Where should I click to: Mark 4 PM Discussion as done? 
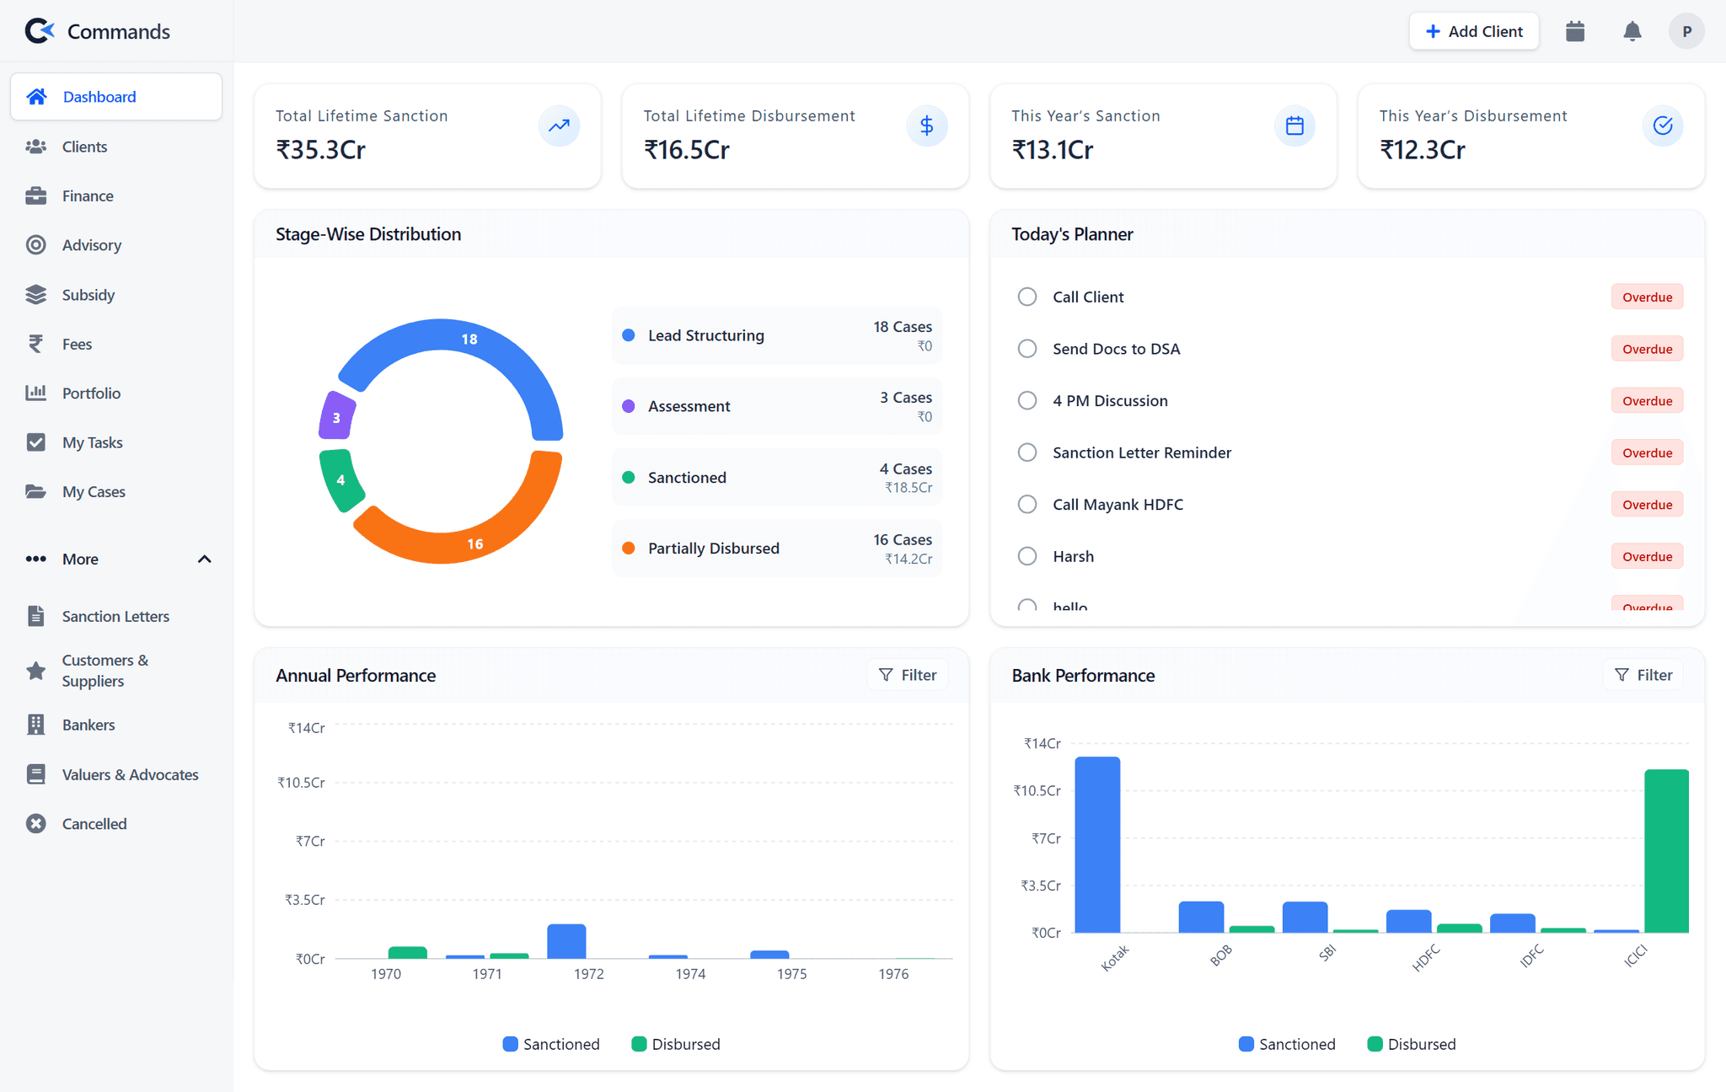pyautogui.click(x=1027, y=400)
